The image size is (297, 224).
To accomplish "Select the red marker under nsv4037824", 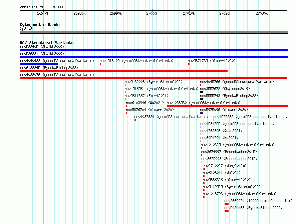I will (x=135, y=120).
